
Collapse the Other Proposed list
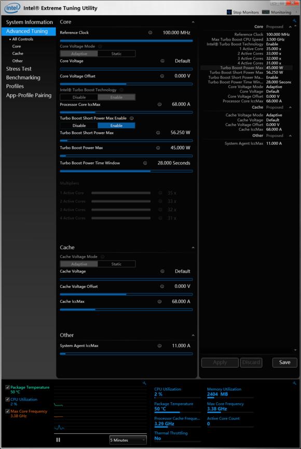[x=290, y=136]
